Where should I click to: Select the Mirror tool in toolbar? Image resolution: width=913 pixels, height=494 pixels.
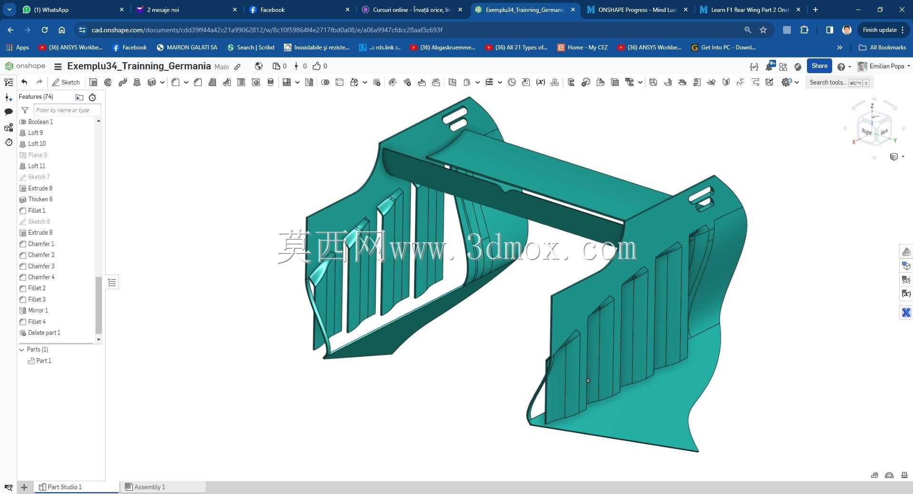click(x=309, y=82)
